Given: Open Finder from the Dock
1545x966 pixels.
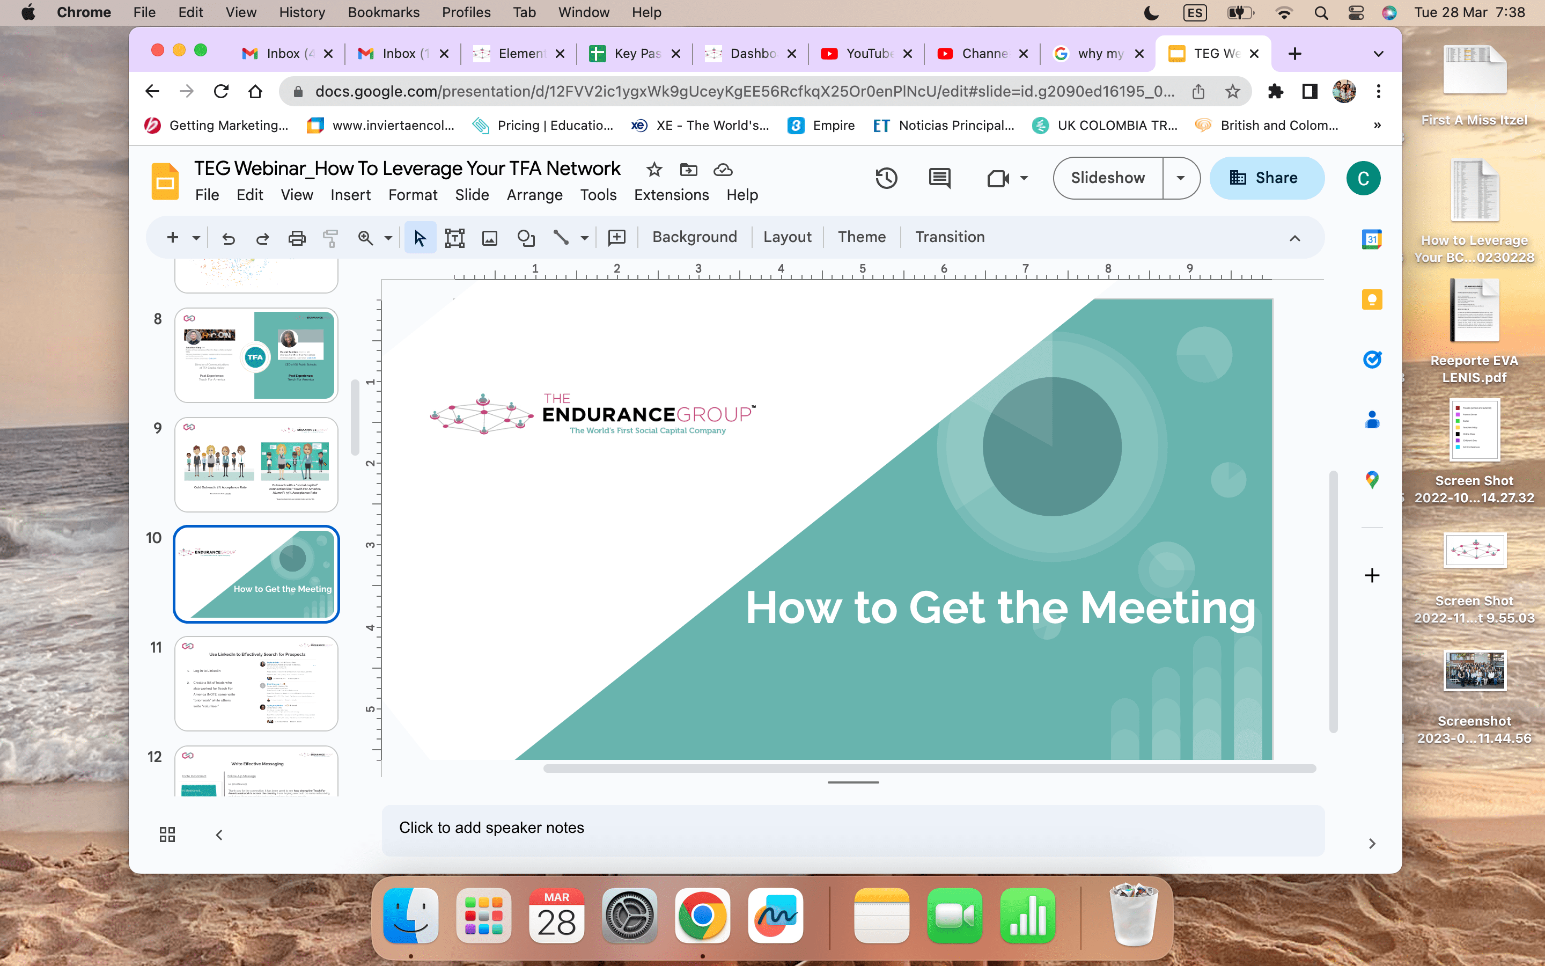Looking at the screenshot, I should (410, 916).
